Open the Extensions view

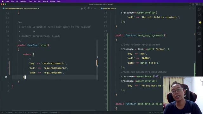click(199, 40)
